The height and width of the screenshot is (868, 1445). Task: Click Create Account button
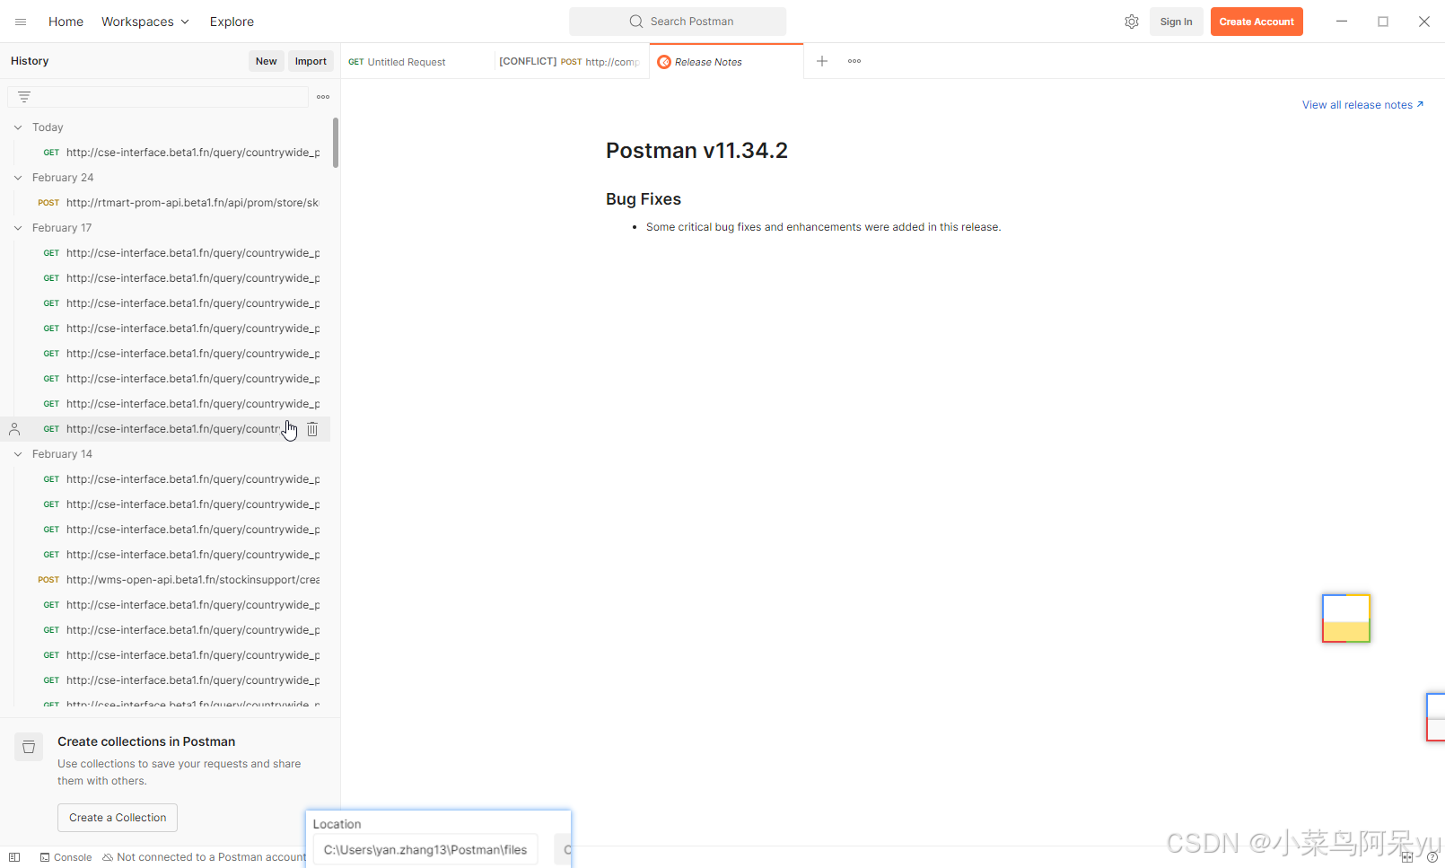coord(1257,22)
